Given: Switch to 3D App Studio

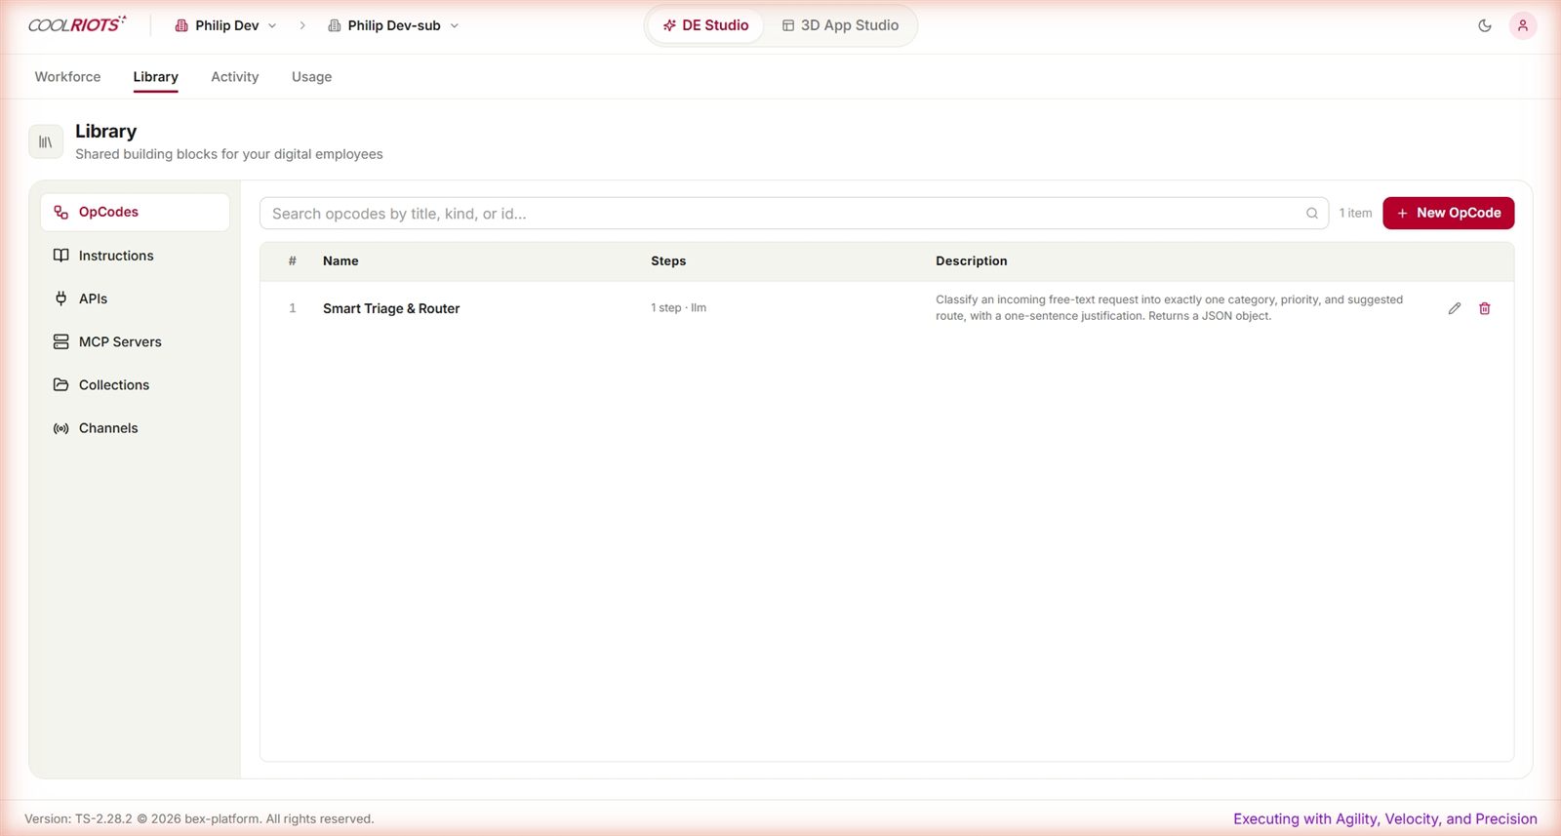Looking at the screenshot, I should click(x=840, y=25).
